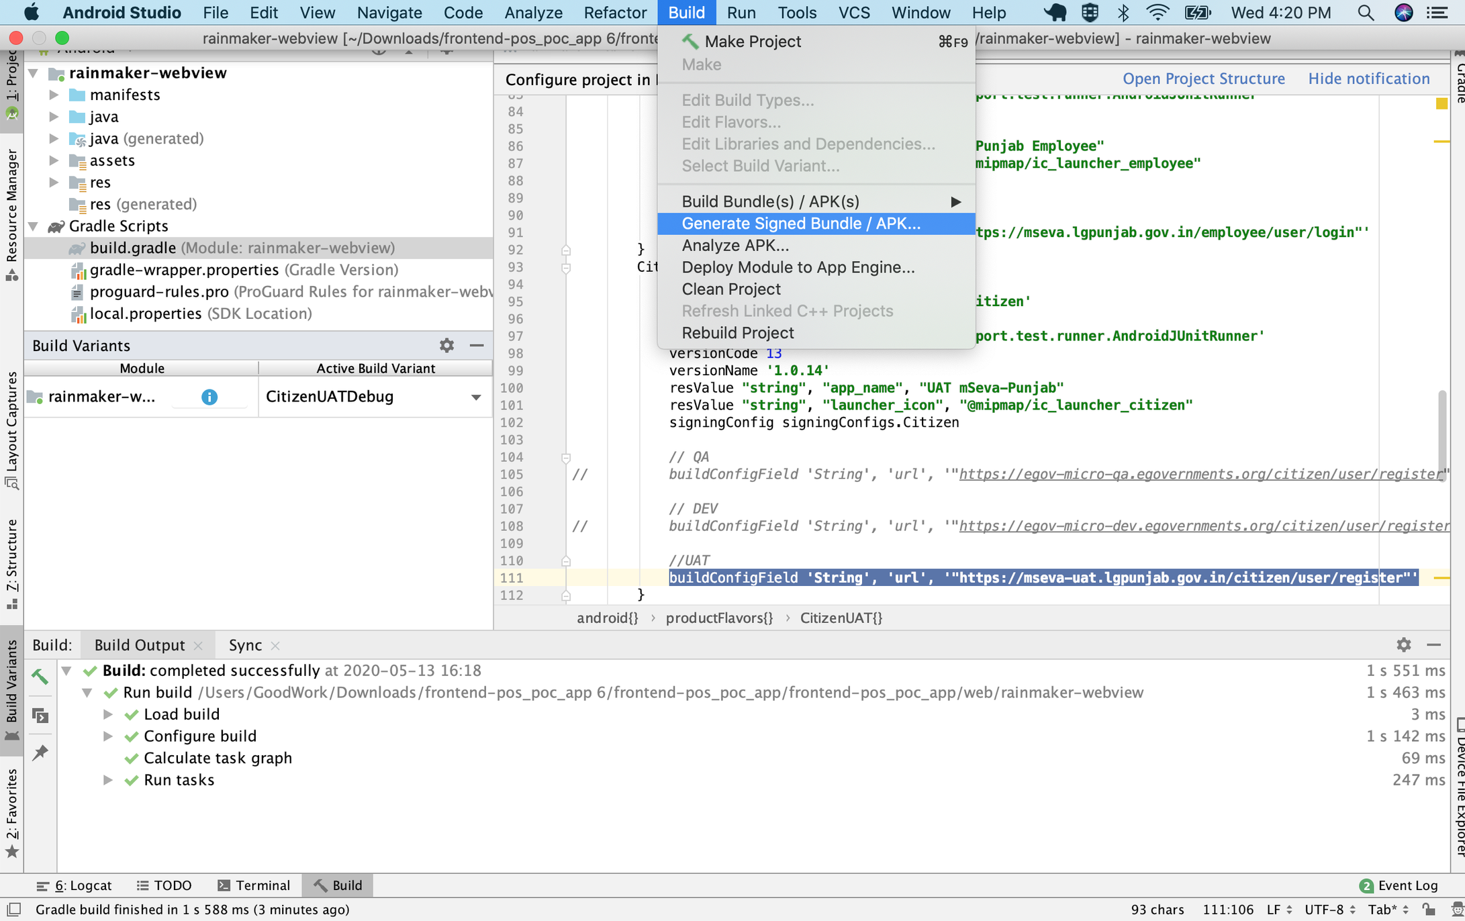Image resolution: width=1465 pixels, height=921 pixels.
Task: Open the Refactor menu
Action: coord(615,13)
